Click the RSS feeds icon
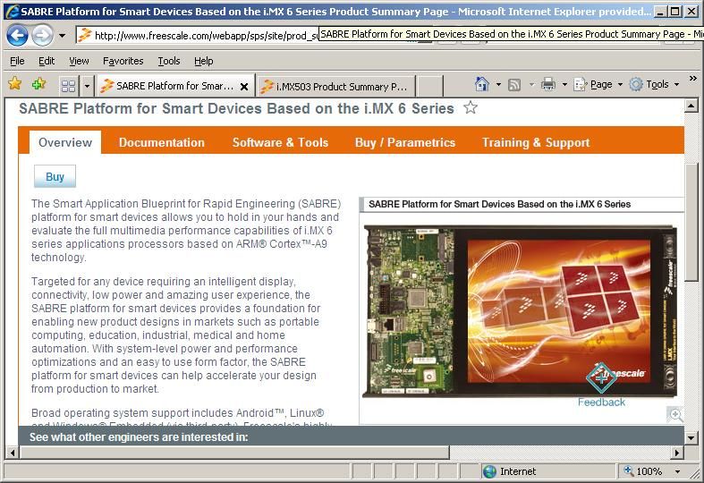704x483 pixels. tap(514, 84)
